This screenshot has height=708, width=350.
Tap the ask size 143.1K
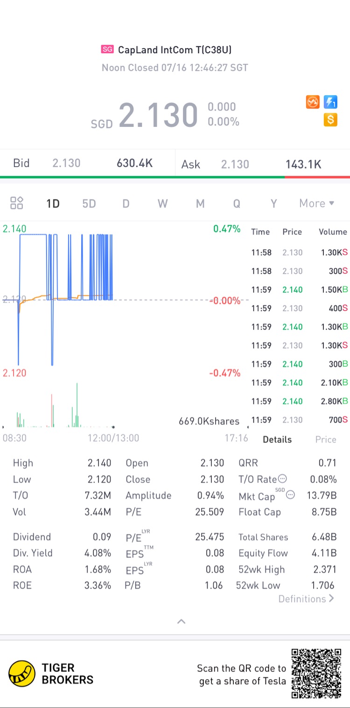pos(303,164)
